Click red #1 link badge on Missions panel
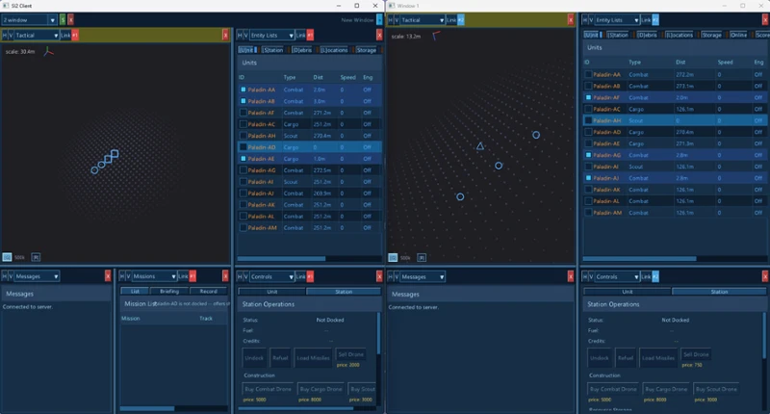Screen dimensions: 770x414 [193, 276]
